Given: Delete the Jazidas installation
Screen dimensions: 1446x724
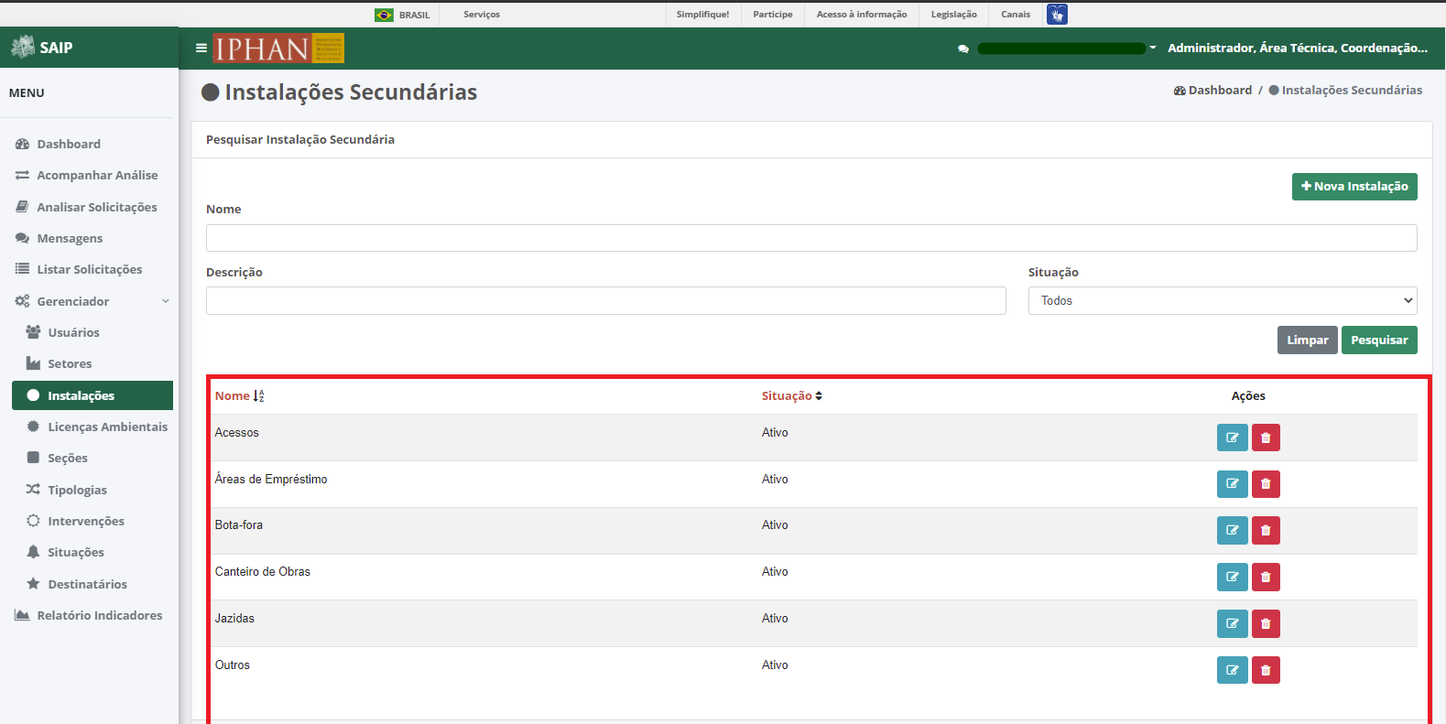Looking at the screenshot, I should click(x=1266, y=623).
